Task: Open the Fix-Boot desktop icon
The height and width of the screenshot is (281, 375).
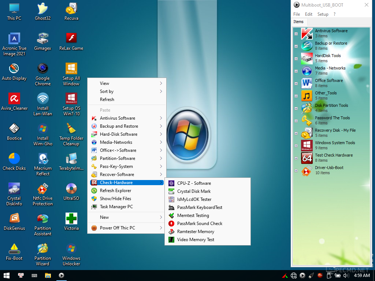Action: pos(14,252)
